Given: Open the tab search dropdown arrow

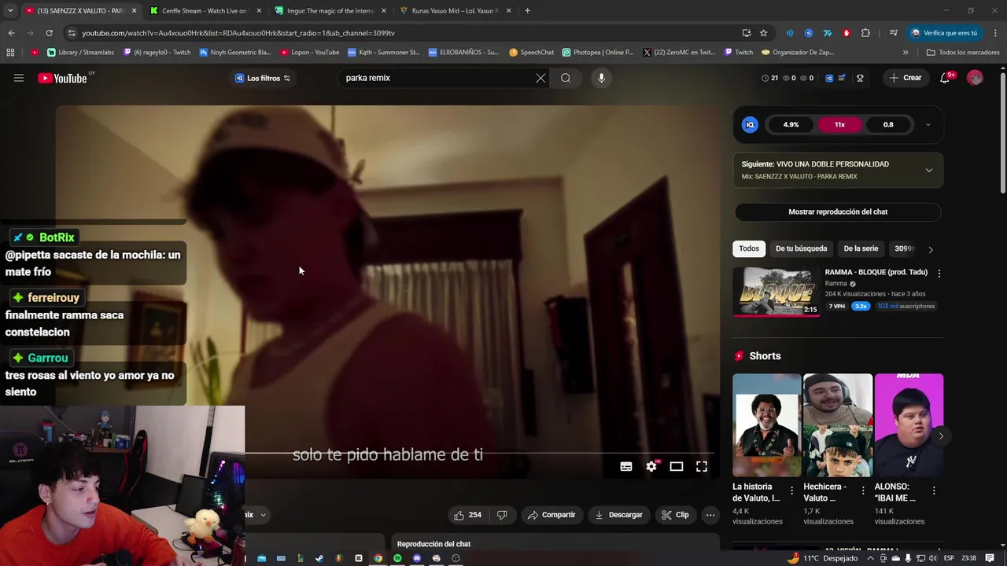Looking at the screenshot, I should click(10, 11).
